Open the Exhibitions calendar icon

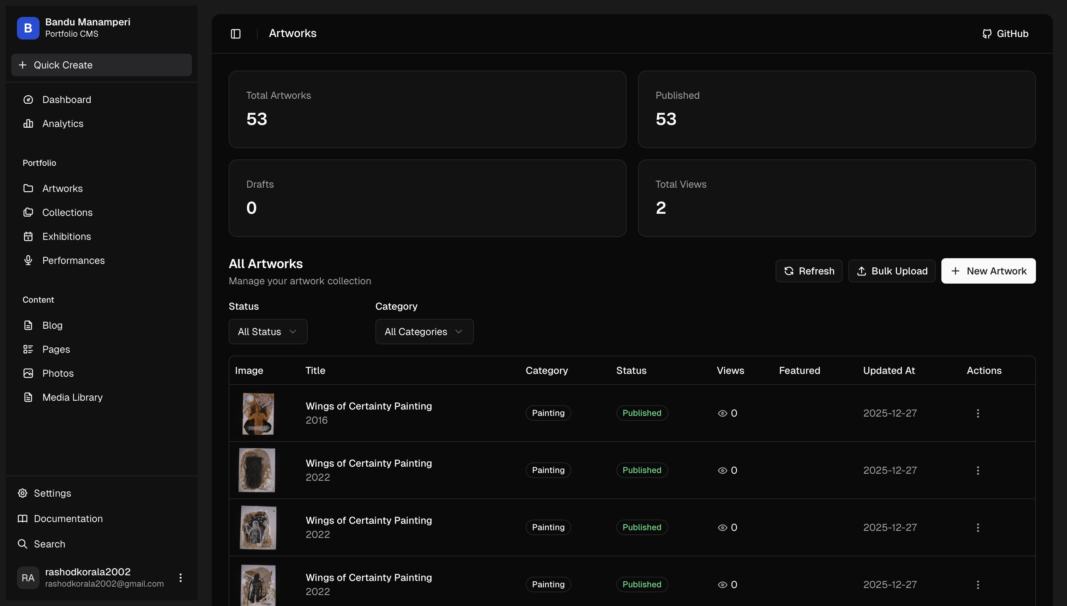(28, 236)
